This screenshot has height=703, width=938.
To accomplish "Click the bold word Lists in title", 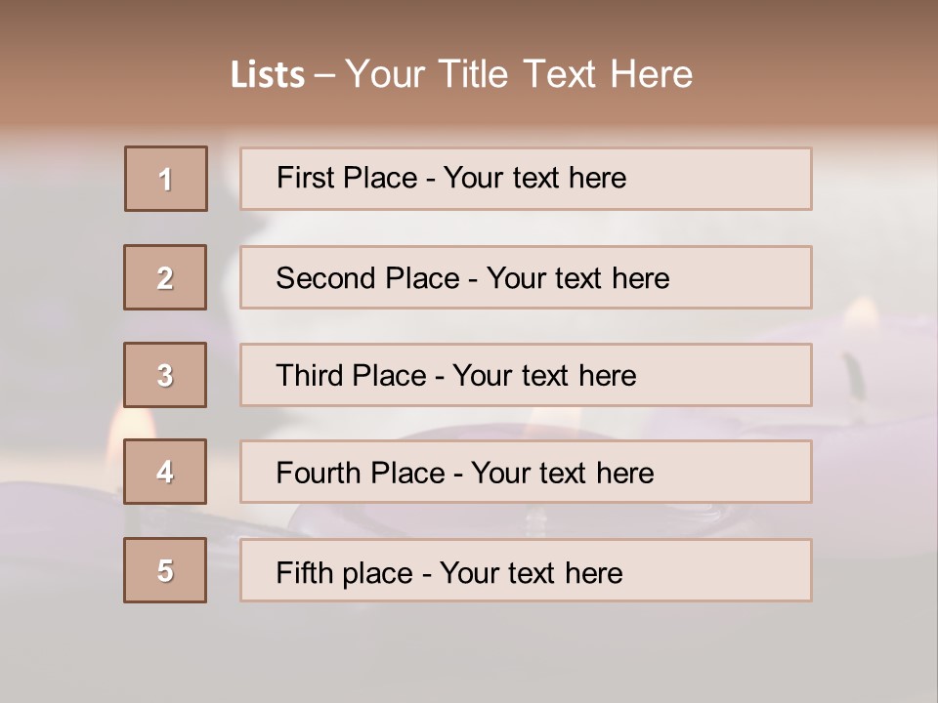I will 268,75.
